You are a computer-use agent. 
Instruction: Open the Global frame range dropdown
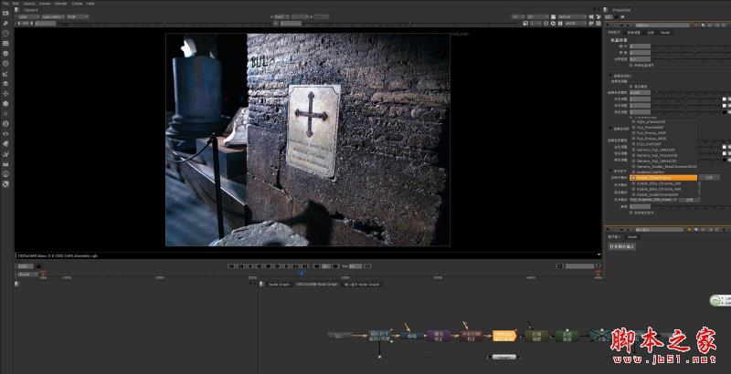tap(27, 275)
